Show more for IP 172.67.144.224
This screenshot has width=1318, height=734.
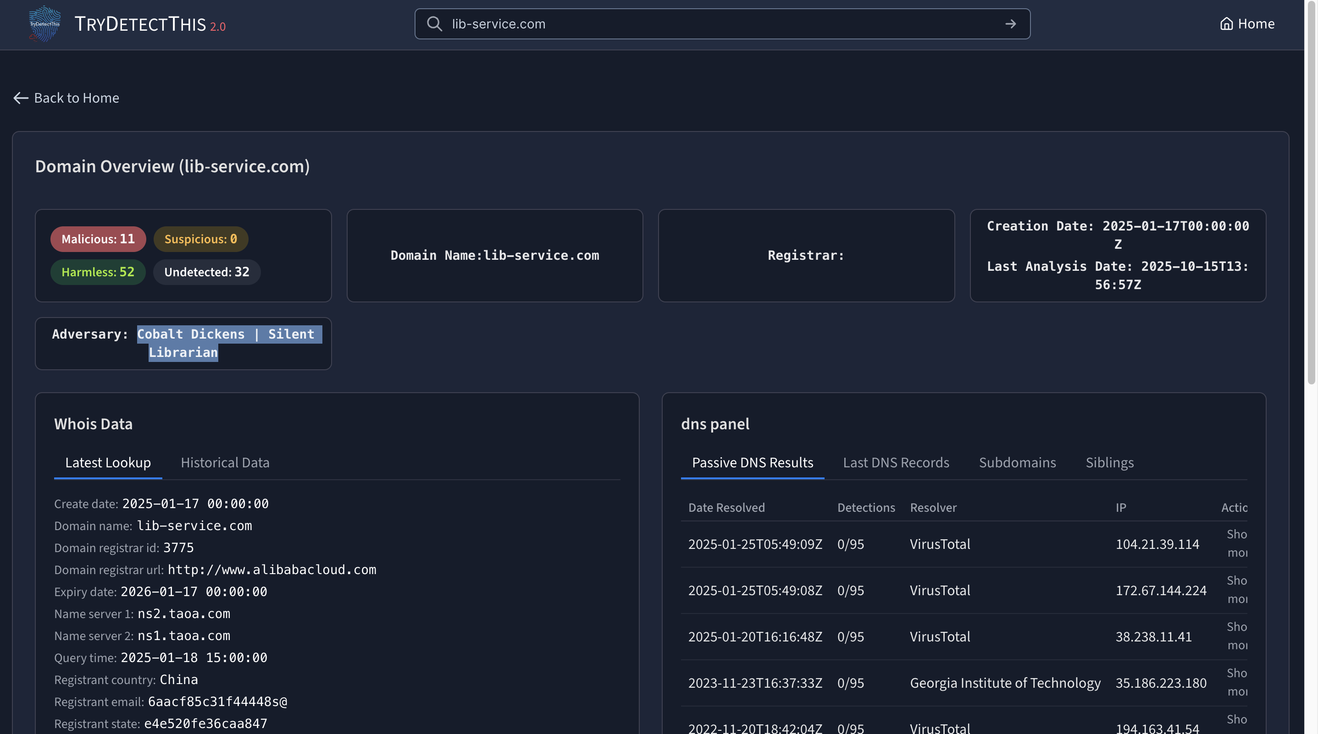pos(1237,590)
